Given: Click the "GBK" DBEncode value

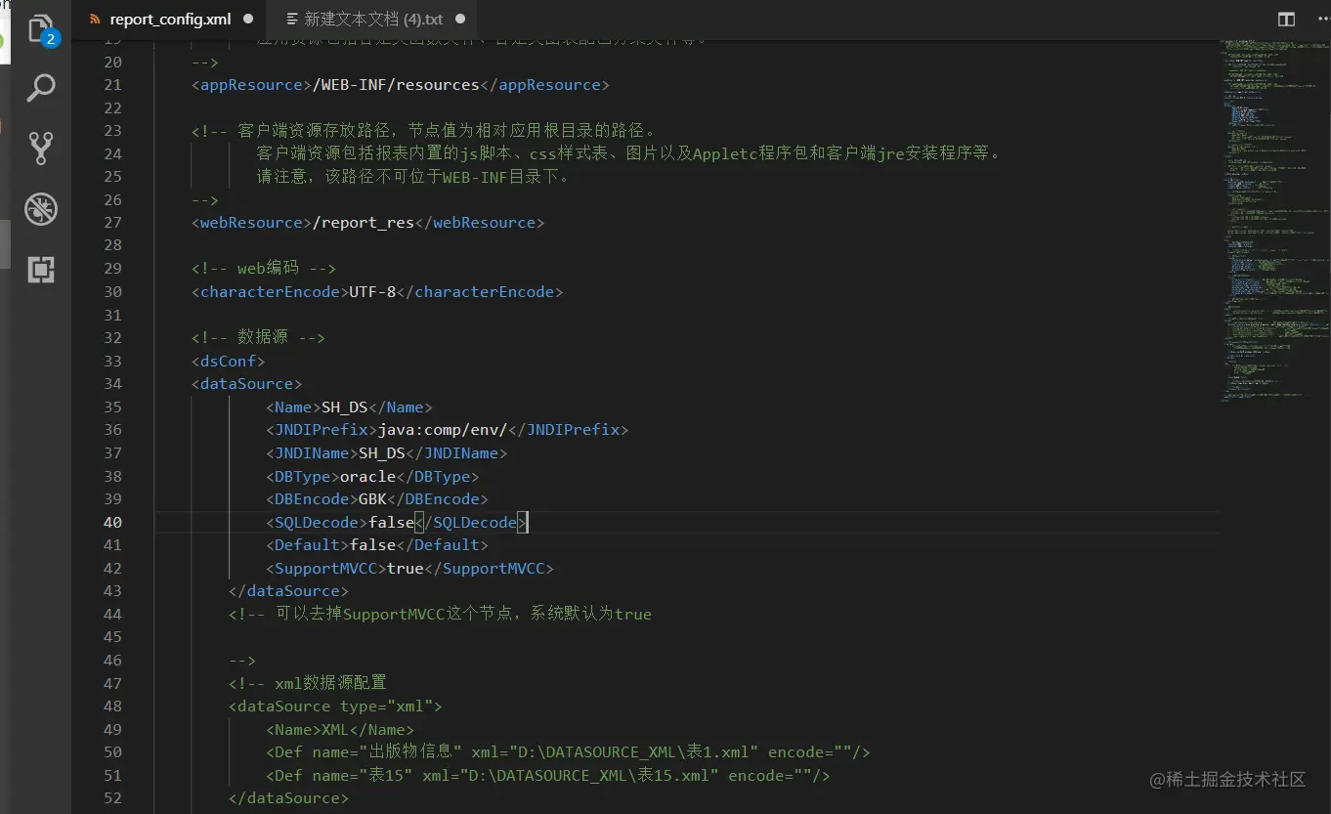Looking at the screenshot, I should [373, 499].
